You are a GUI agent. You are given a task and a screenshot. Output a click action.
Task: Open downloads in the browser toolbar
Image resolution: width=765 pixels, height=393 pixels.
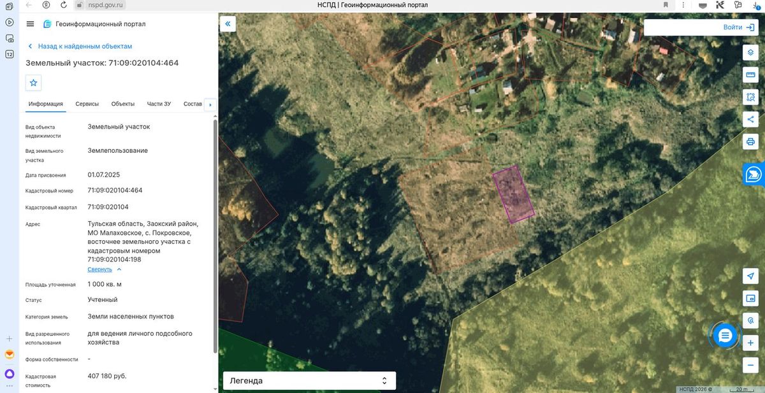(x=755, y=4)
